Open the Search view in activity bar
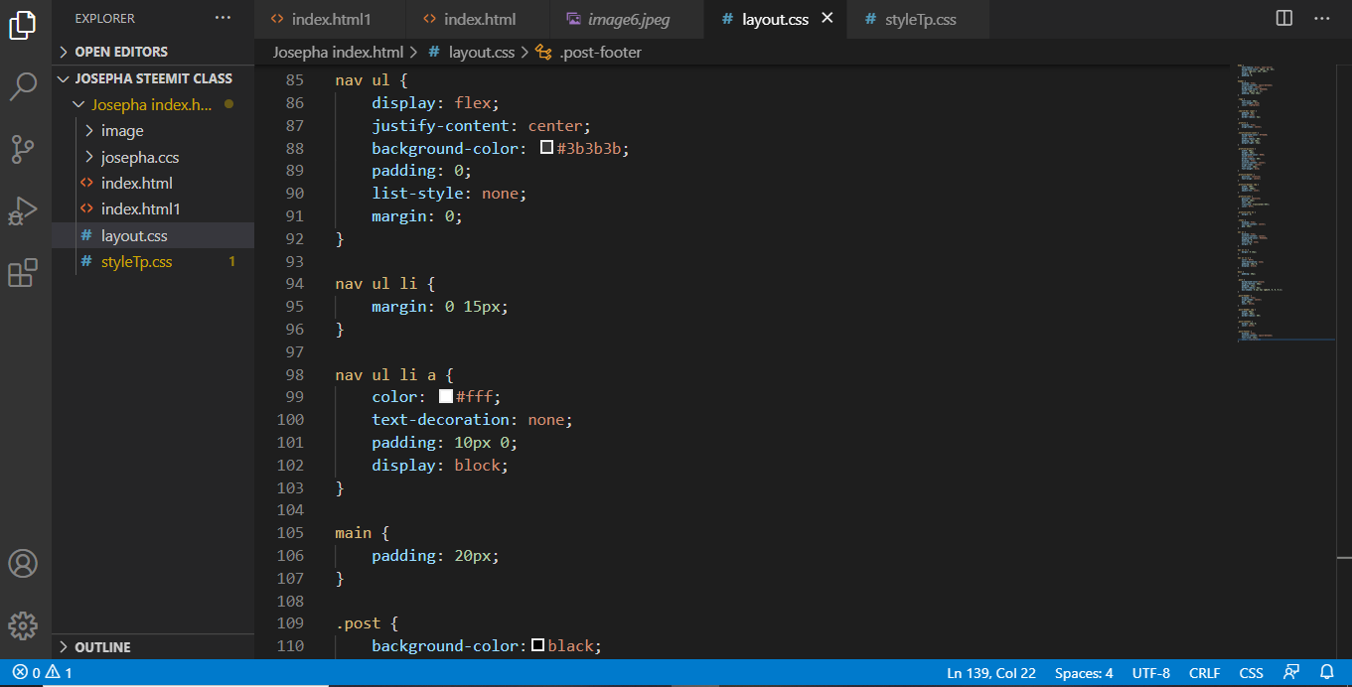The height and width of the screenshot is (687, 1352). (23, 87)
